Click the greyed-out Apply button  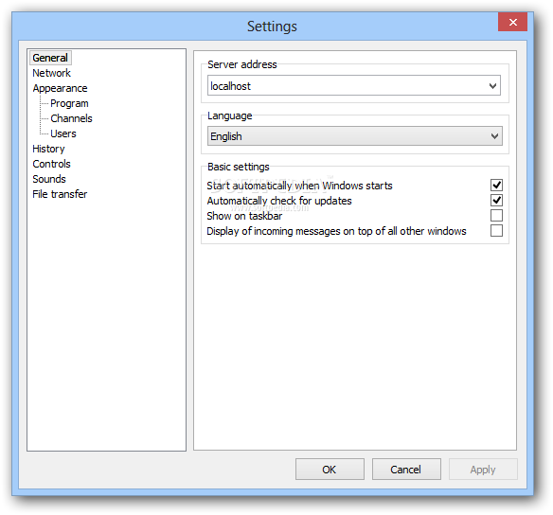(483, 470)
